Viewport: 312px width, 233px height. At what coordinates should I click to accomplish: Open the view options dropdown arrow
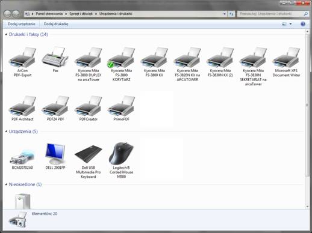tap(290, 24)
